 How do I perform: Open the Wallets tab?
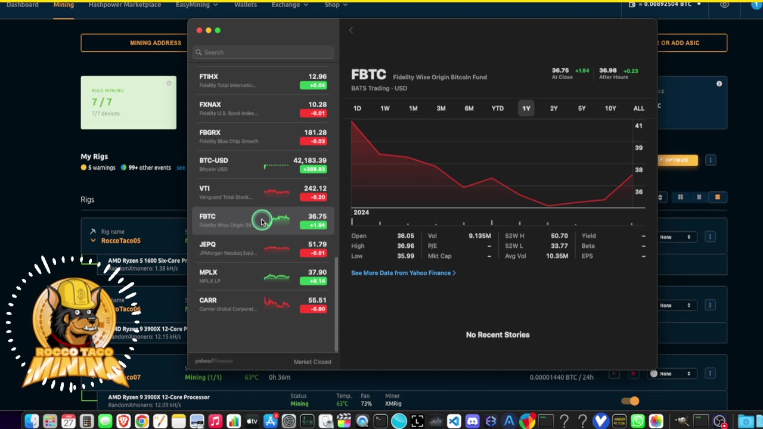[x=246, y=5]
